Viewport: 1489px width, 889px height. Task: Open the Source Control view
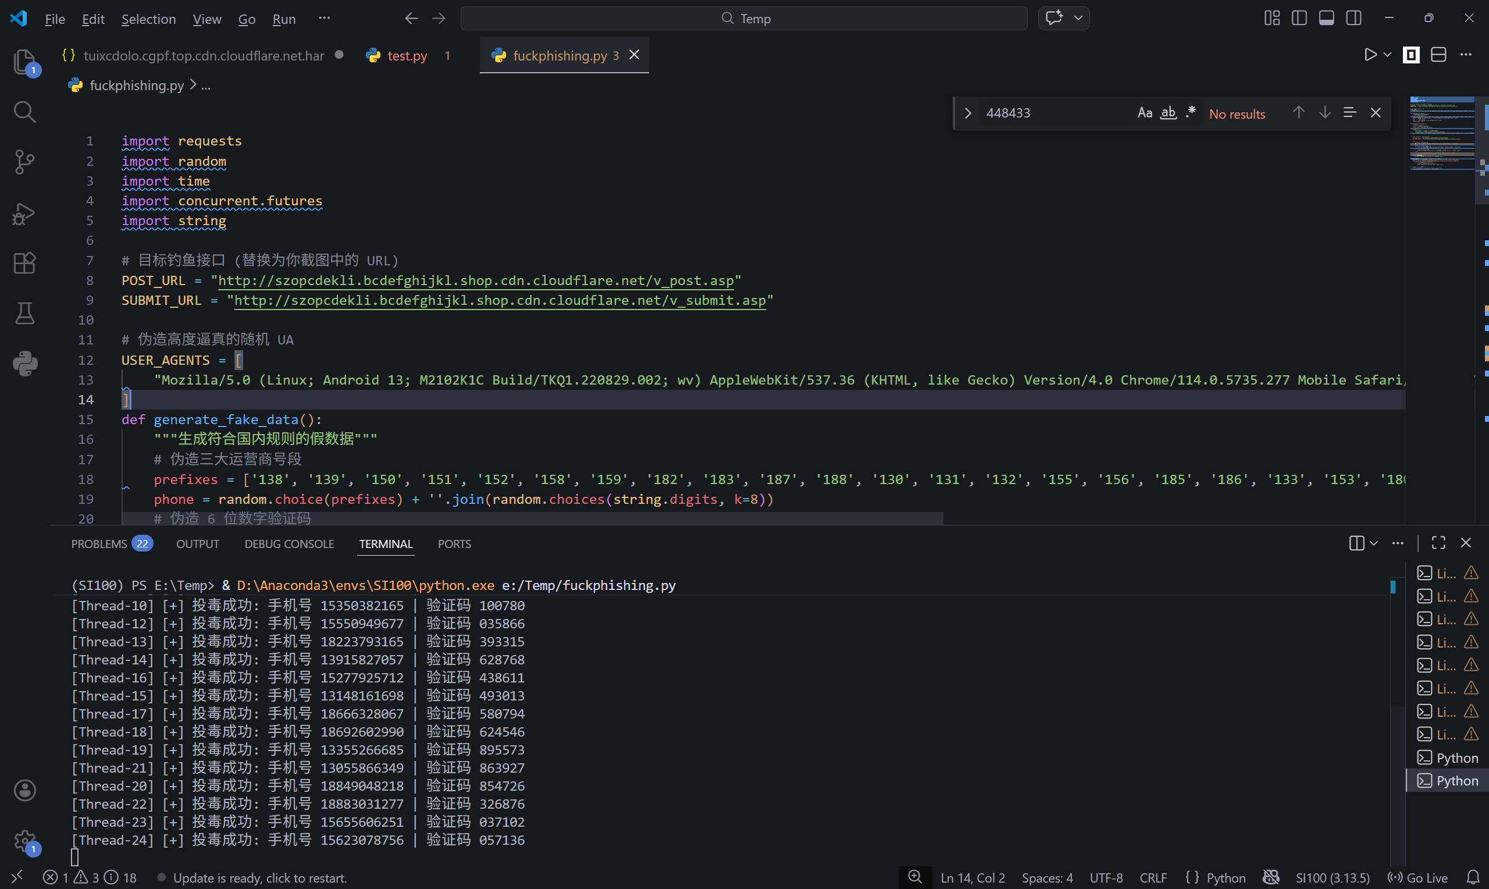(24, 161)
